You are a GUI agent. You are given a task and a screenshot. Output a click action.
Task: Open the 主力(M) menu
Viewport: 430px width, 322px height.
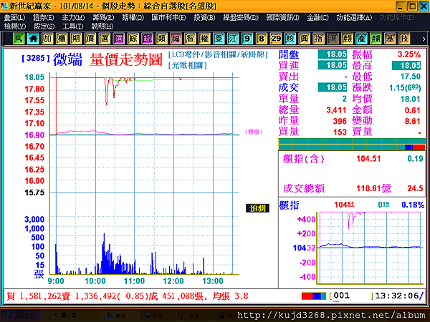click(73, 18)
